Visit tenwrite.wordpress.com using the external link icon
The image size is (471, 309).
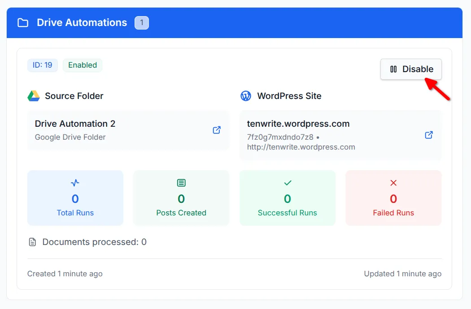click(x=428, y=135)
